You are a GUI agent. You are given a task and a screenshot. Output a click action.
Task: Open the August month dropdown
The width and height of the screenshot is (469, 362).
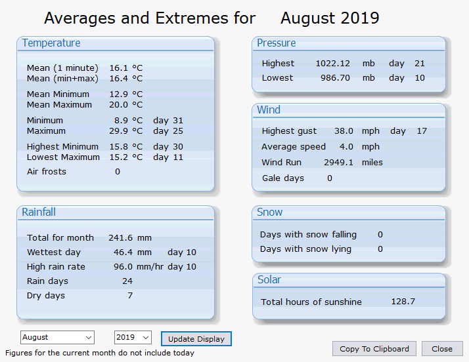[x=57, y=338]
